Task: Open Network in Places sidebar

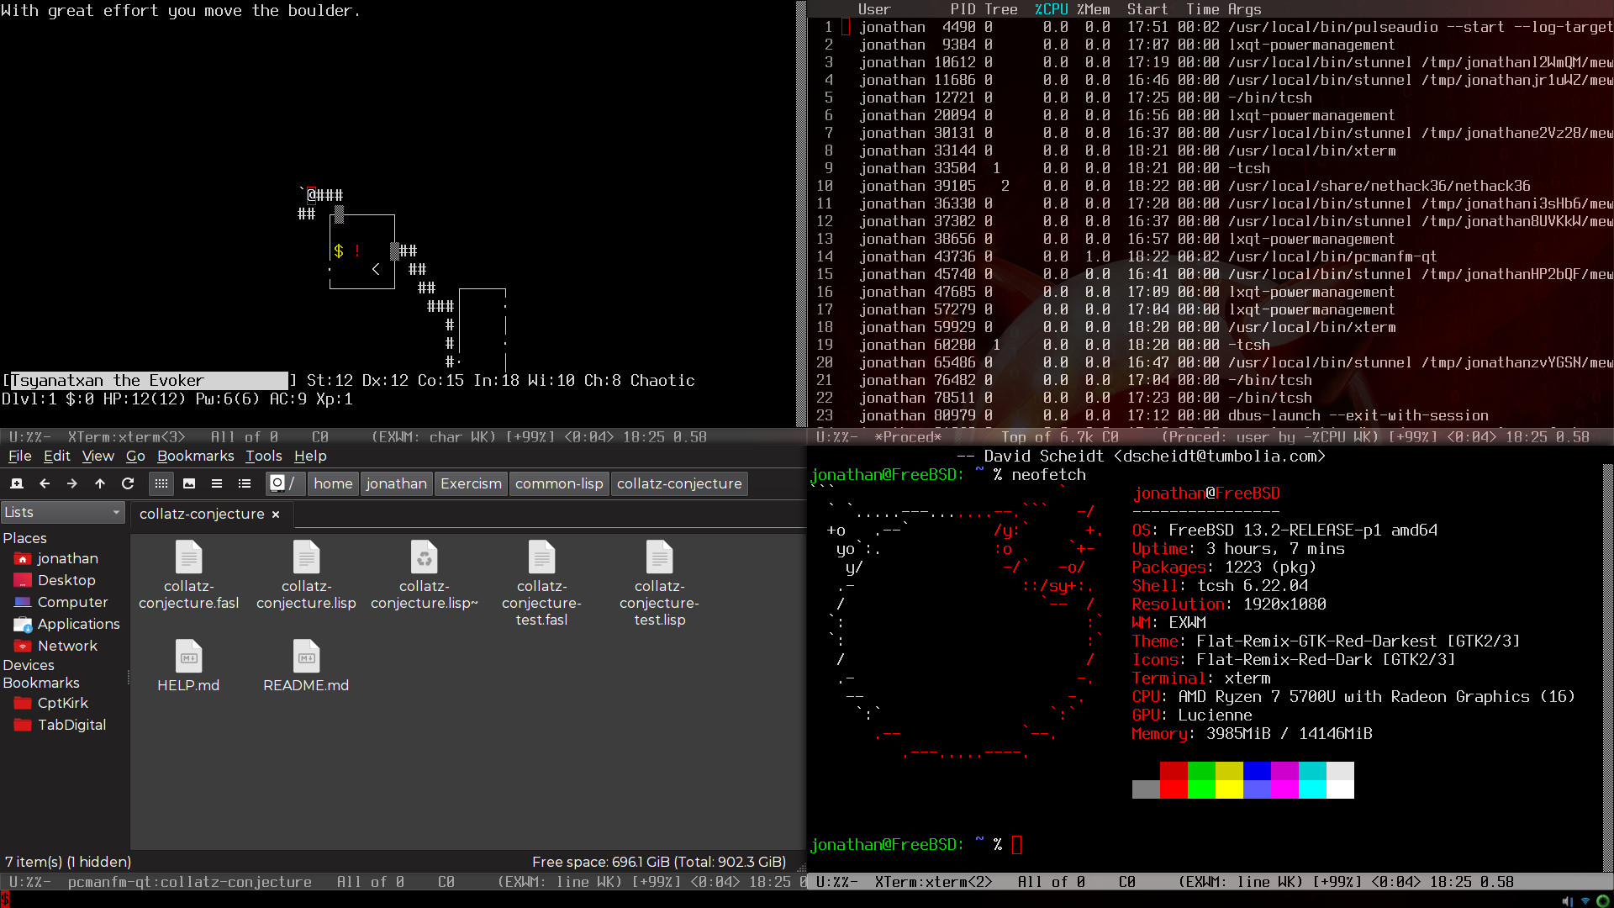Action: point(55,646)
